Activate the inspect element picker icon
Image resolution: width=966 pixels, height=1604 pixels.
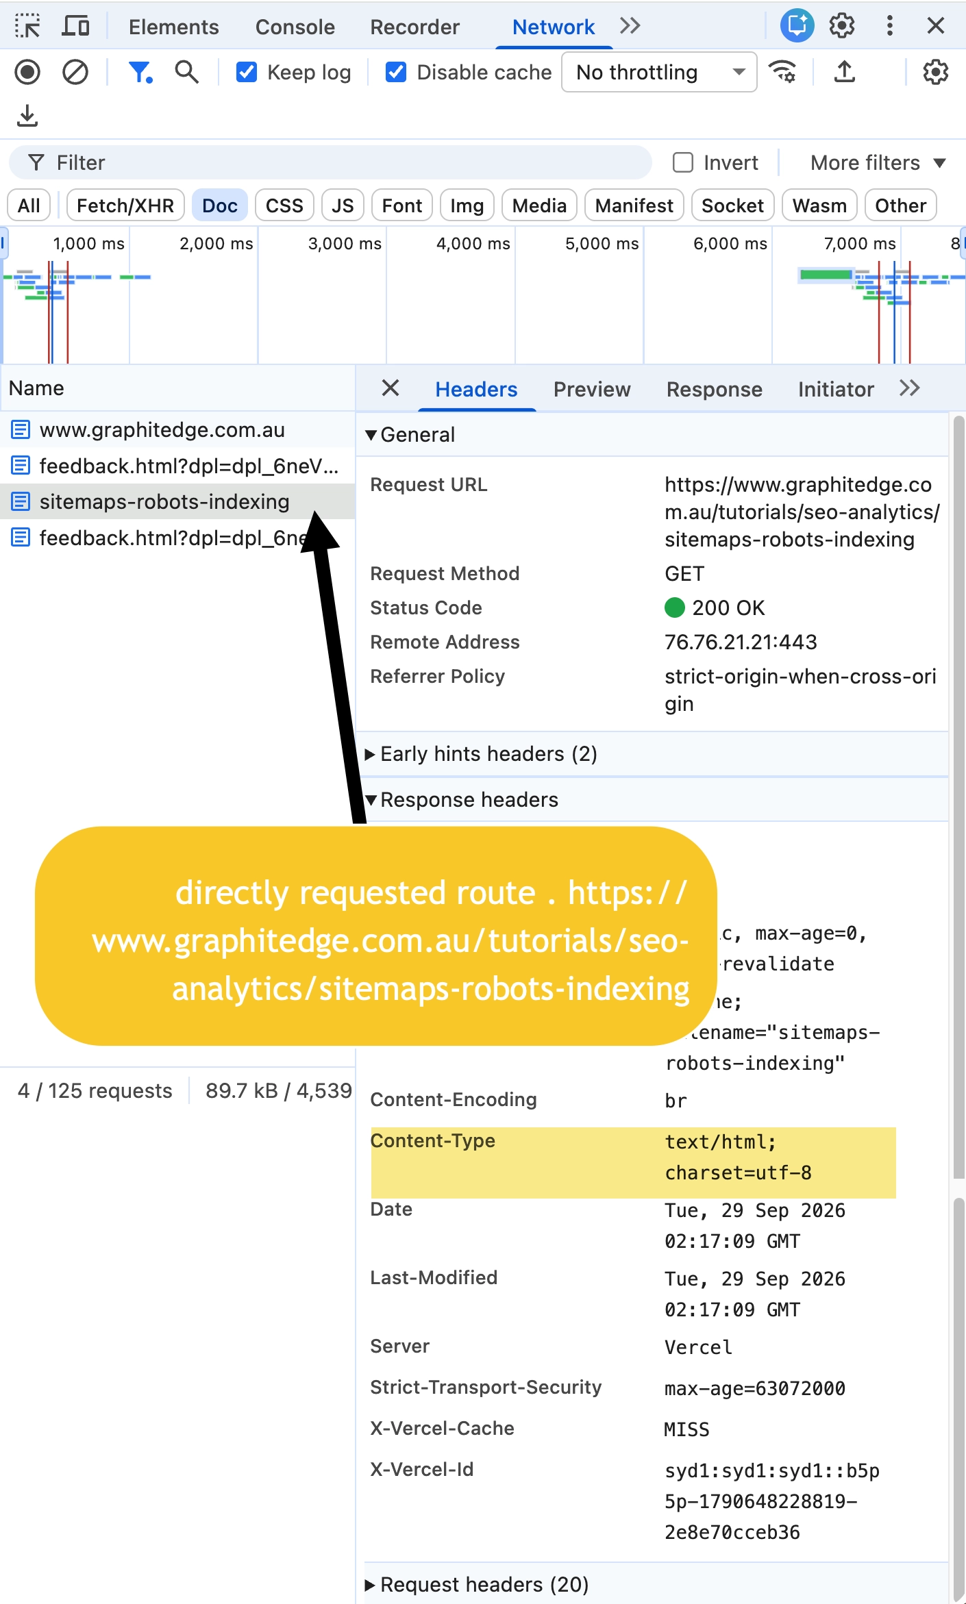(x=27, y=26)
